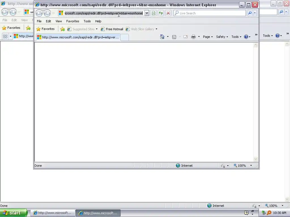Open the search provider dropdown arrow
Screen dimensions: 290x217
(x=255, y=13)
